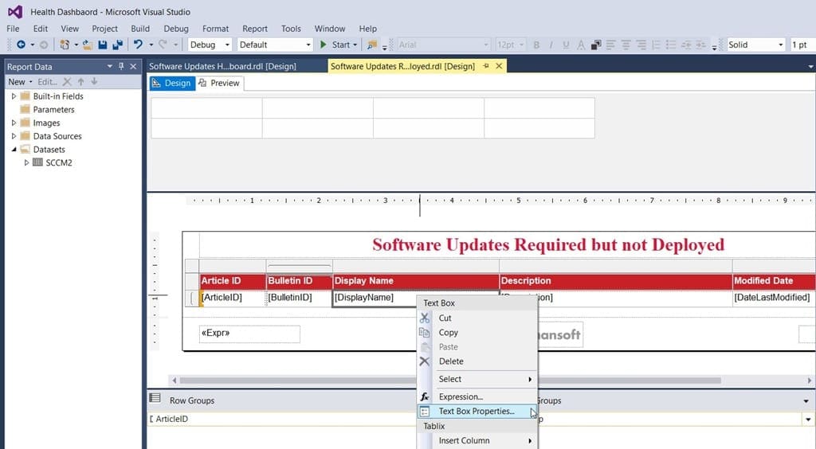Click the Delete X icon in context menu
This screenshot has height=449, width=816.
pyautogui.click(x=425, y=361)
